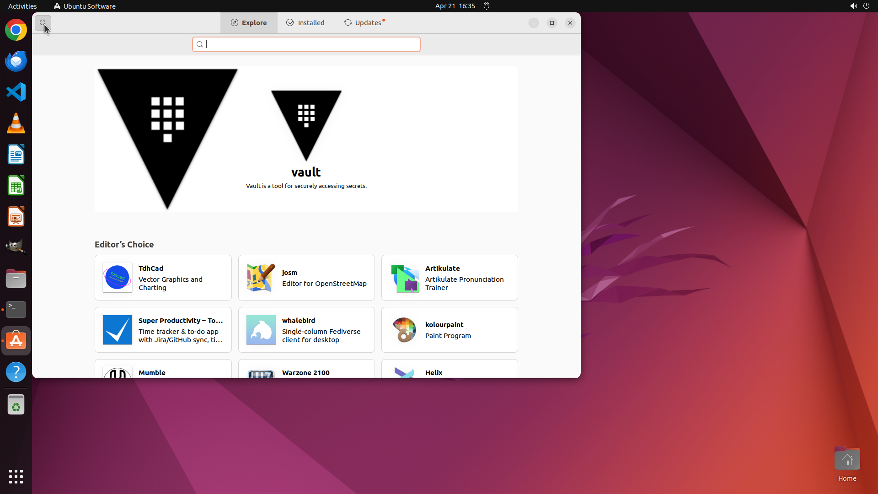
Task: Launch Google Chrome from the dock
Action: pos(16,30)
